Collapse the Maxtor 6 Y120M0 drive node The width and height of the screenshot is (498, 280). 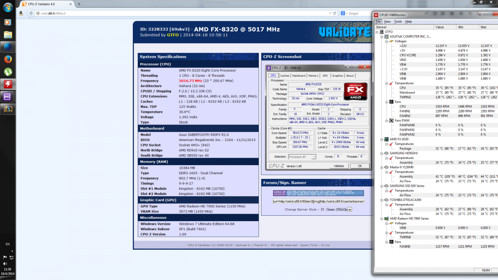pyautogui.click(x=382, y=167)
